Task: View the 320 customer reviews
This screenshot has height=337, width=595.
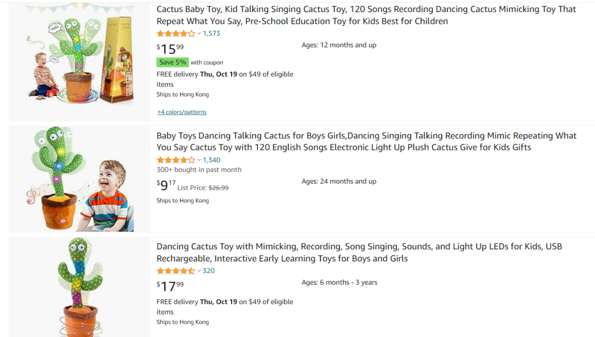Action: [x=209, y=271]
